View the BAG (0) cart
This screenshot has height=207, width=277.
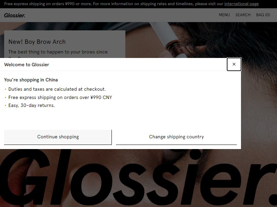(x=263, y=15)
